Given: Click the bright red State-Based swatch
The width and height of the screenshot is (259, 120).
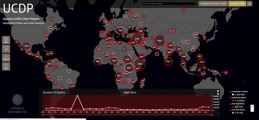Looking at the screenshot, I should click(233, 101).
